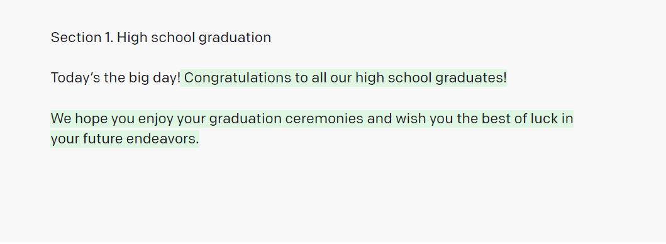The height and width of the screenshot is (244, 666).
Task: Click the word 'ceremonies' in the highlighted text
Action: [324, 119]
